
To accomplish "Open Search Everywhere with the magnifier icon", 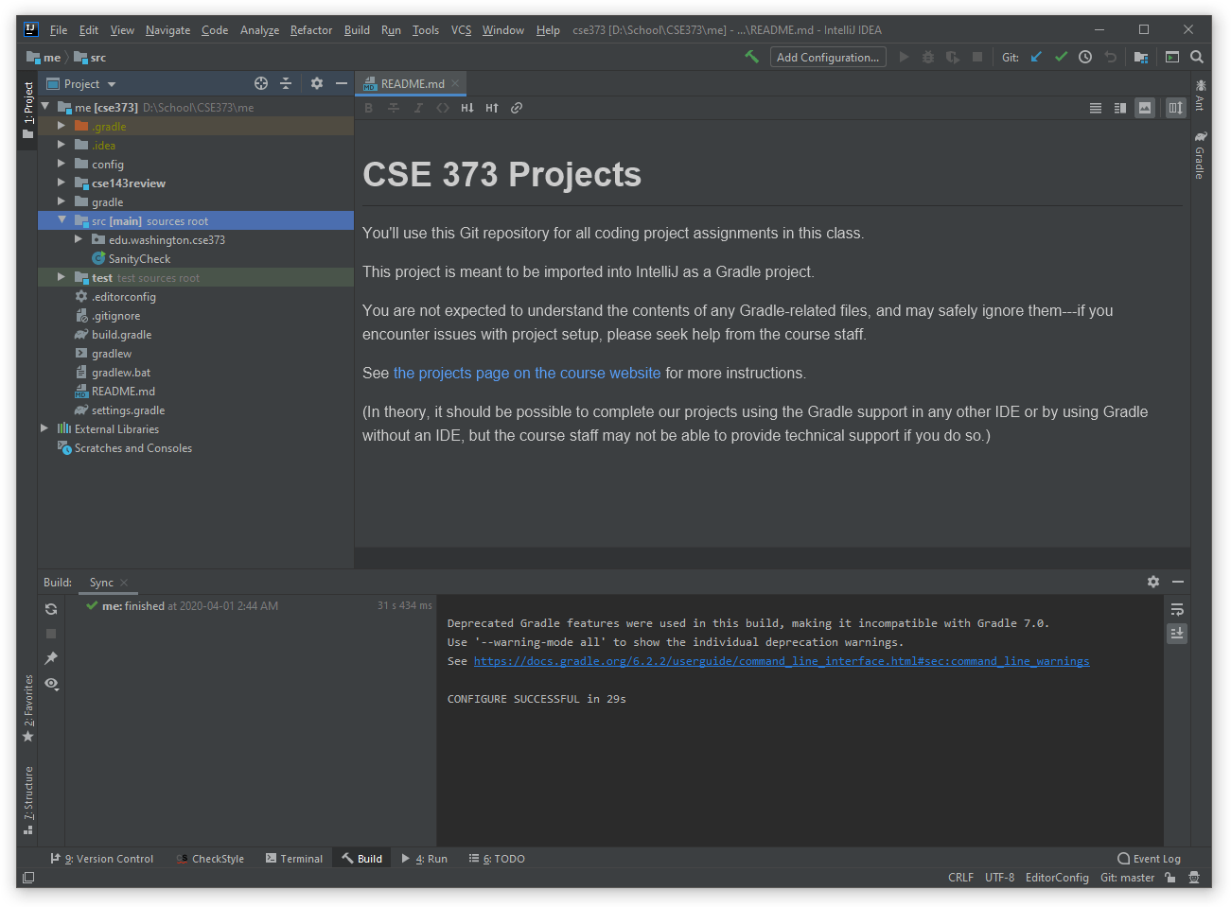I will (1196, 57).
